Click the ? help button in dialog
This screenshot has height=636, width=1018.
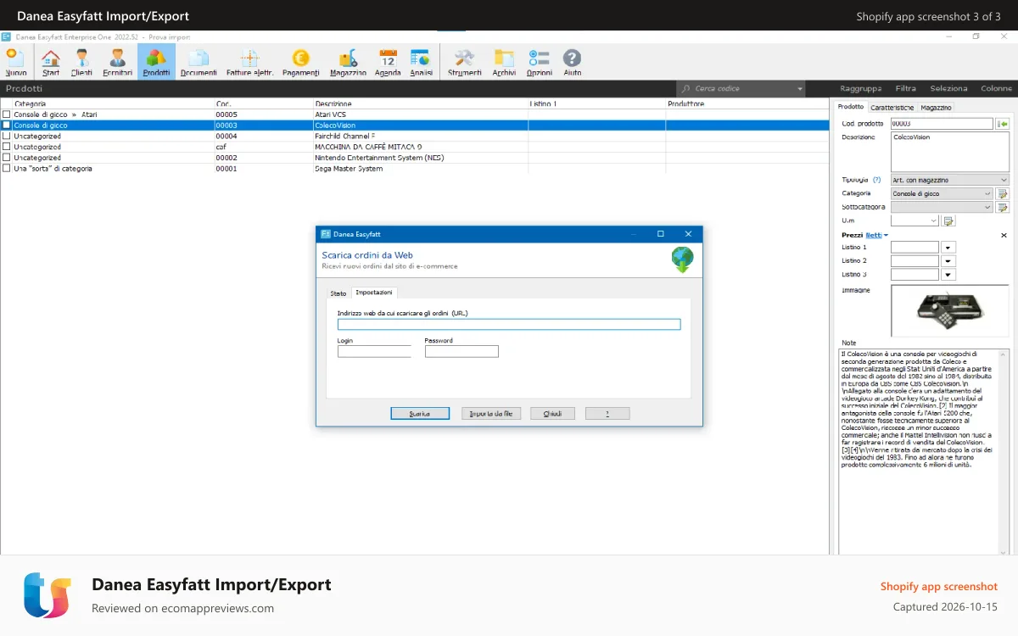[607, 414]
